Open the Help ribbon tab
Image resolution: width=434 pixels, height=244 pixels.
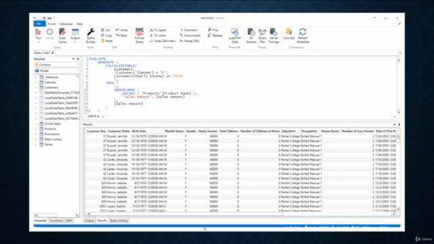tap(79, 24)
